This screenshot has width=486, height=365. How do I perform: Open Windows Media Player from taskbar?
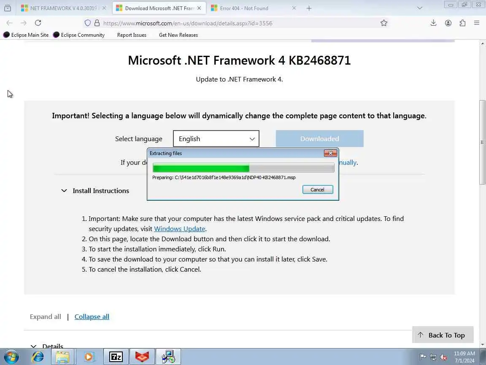(88, 357)
